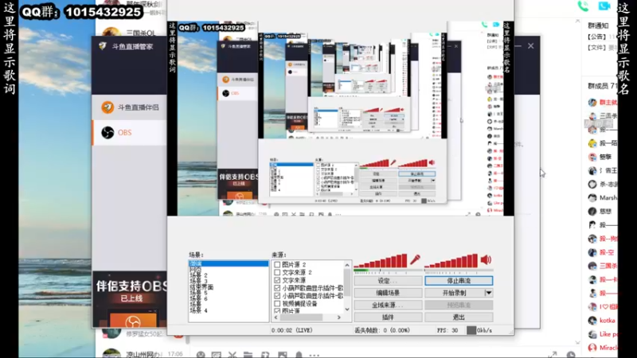This screenshot has width=637, height=358.
Task: Click the 伴侣支持OBS promotional banner
Action: coord(130,299)
